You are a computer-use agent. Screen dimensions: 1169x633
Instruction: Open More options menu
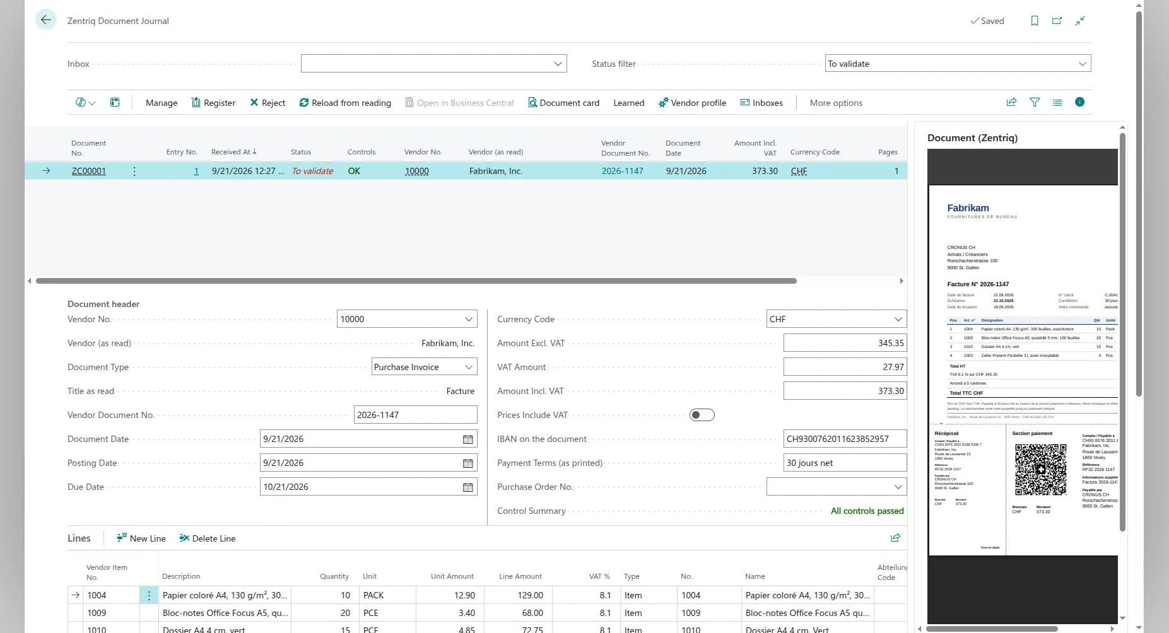(x=836, y=103)
